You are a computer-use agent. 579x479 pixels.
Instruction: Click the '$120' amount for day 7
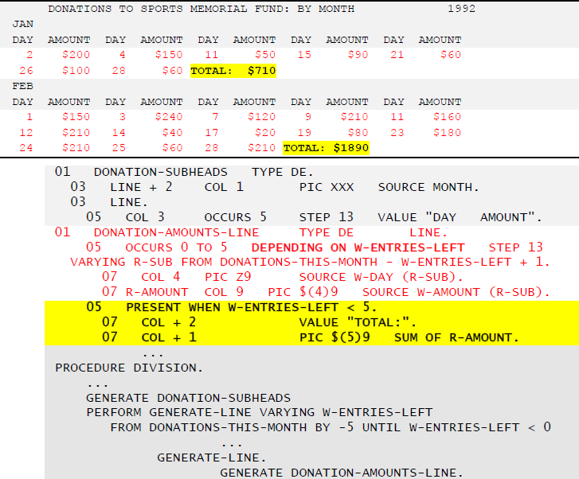[x=261, y=117]
